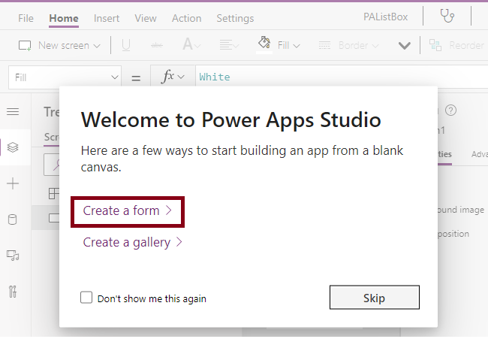Screen dimensions: 488x339
Task: Click Create a gallery link
Action: tap(133, 242)
